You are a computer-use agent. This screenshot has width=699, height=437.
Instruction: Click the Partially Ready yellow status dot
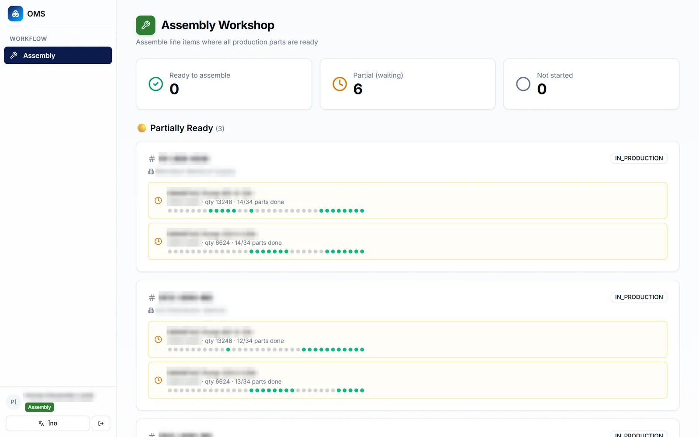[x=142, y=128]
